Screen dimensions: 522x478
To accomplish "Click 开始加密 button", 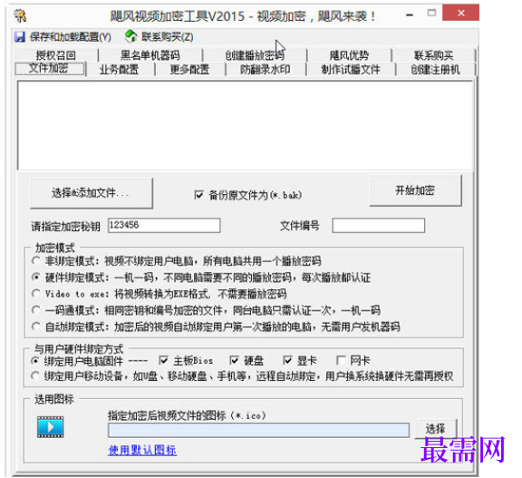I will 415,190.
